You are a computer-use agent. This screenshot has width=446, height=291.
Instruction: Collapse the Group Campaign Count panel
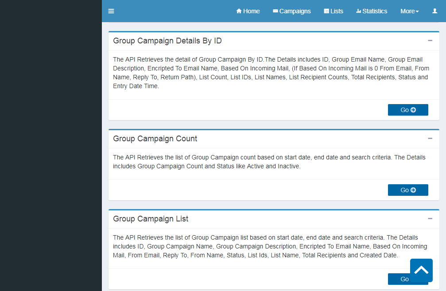pos(430,139)
